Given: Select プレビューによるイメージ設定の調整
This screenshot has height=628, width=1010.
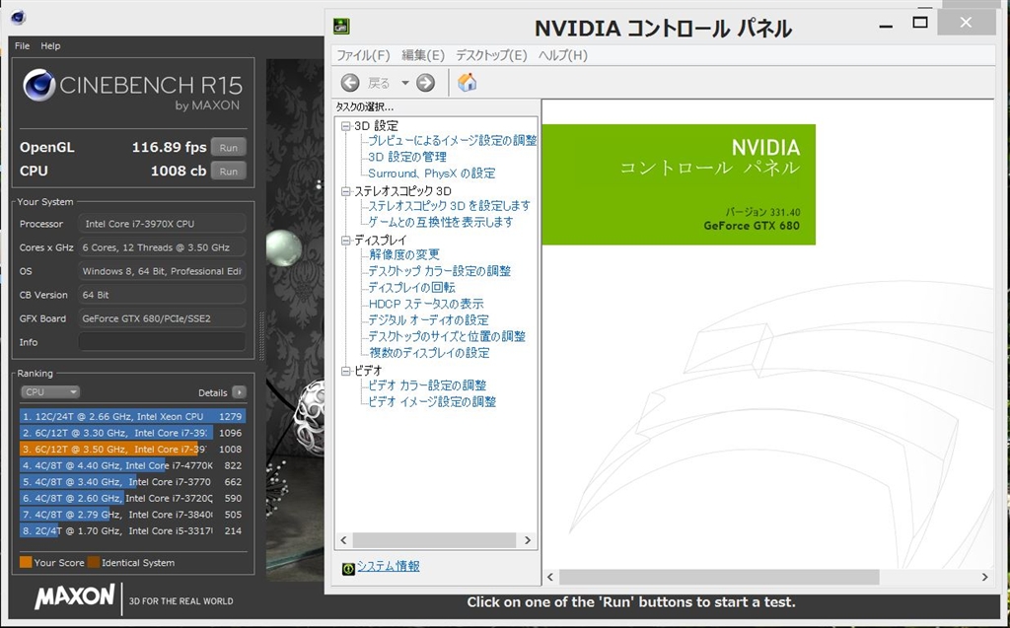Looking at the screenshot, I should pyautogui.click(x=452, y=140).
